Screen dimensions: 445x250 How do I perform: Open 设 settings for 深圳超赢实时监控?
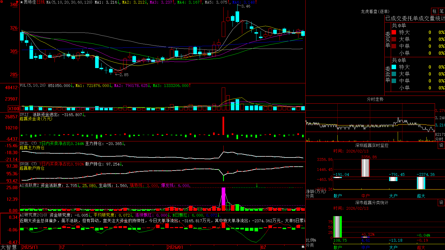pyautogui.click(x=441, y=145)
